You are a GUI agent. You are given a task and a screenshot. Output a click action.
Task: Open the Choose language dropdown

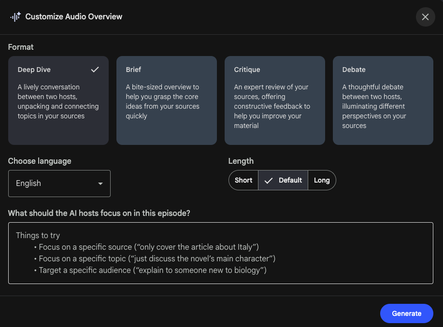coord(59,184)
